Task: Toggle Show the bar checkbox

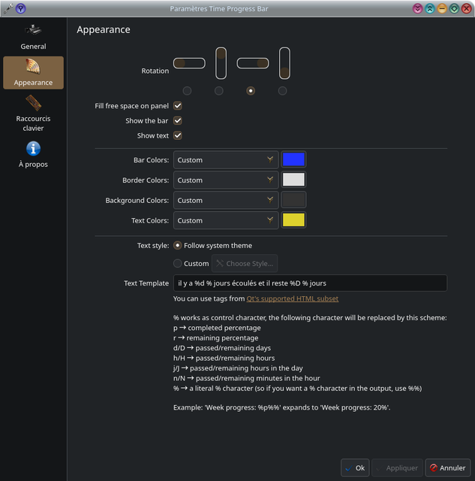Action: point(178,120)
